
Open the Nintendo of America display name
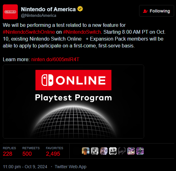click(x=48, y=9)
